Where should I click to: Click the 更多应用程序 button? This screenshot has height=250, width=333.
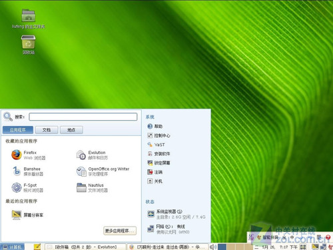coord(120,231)
